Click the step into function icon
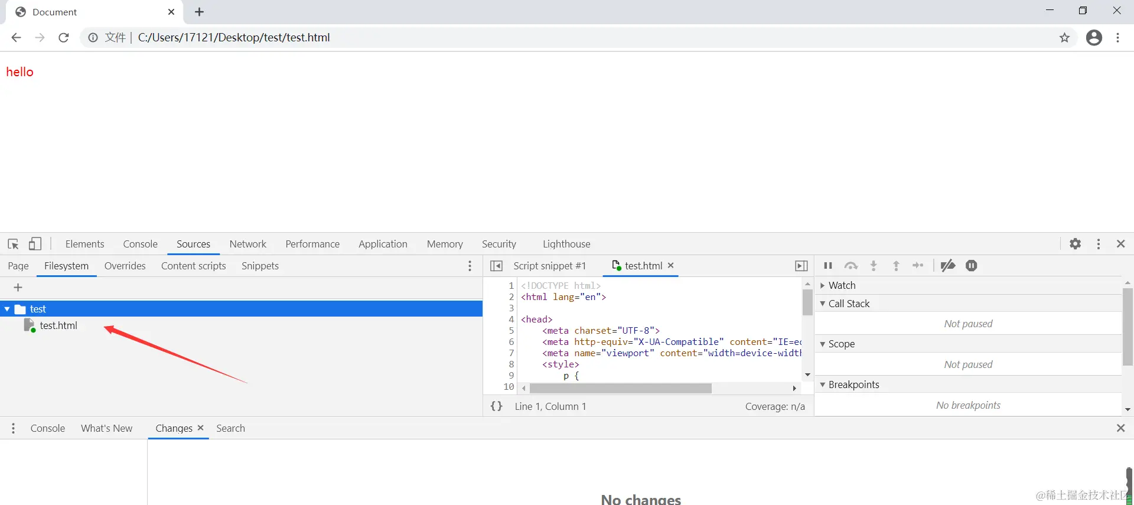 [x=874, y=266]
